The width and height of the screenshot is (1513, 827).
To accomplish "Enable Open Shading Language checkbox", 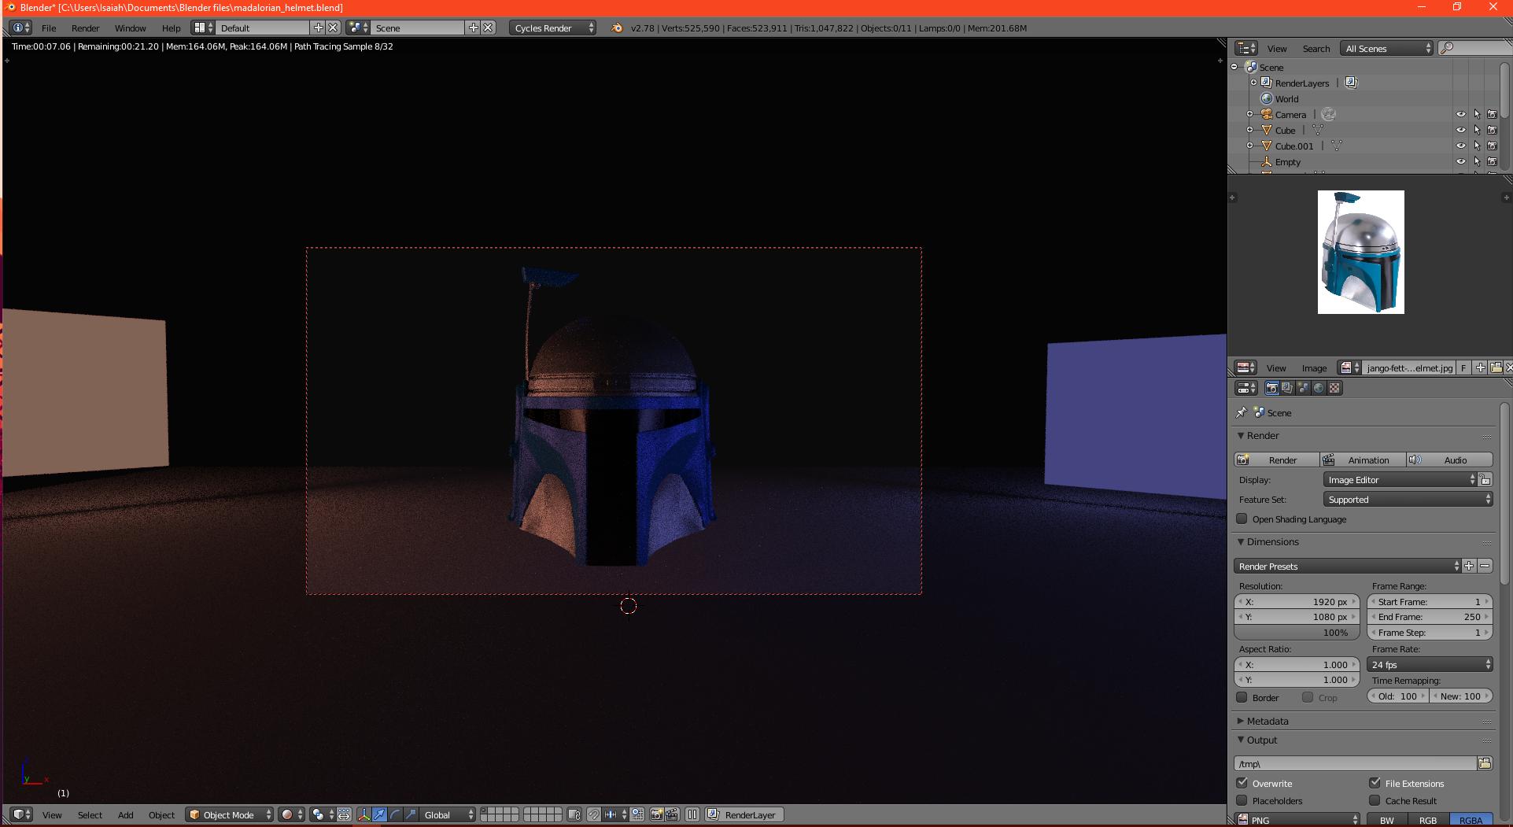I will pyautogui.click(x=1242, y=519).
